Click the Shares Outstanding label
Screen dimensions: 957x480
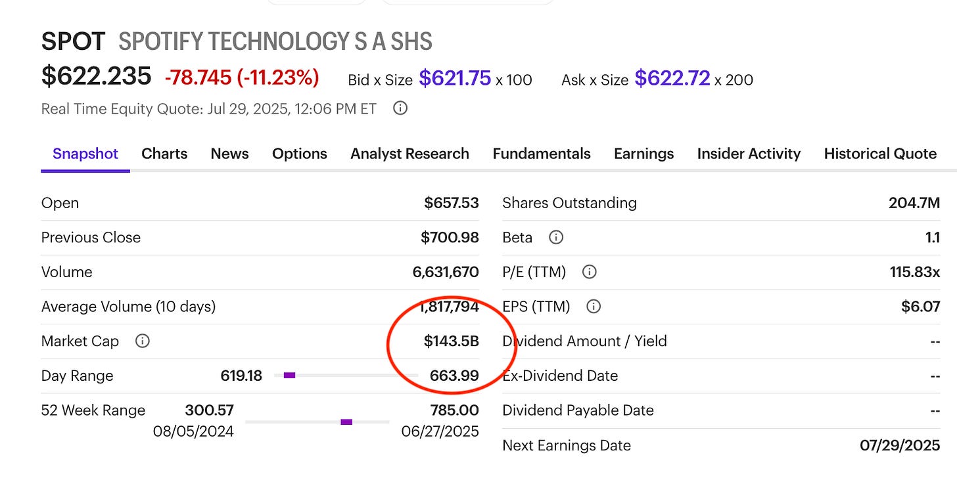point(569,203)
